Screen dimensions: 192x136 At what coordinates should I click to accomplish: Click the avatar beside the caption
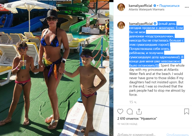(121, 25)
